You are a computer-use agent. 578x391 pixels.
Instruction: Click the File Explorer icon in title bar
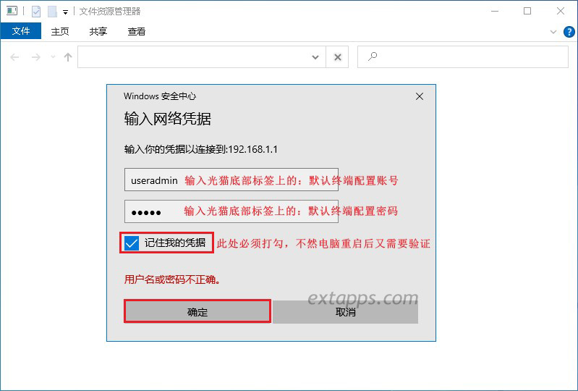[x=12, y=11]
